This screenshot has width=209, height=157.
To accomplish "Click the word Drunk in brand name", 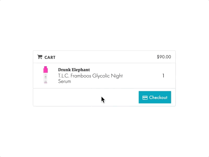I will point(63,70).
